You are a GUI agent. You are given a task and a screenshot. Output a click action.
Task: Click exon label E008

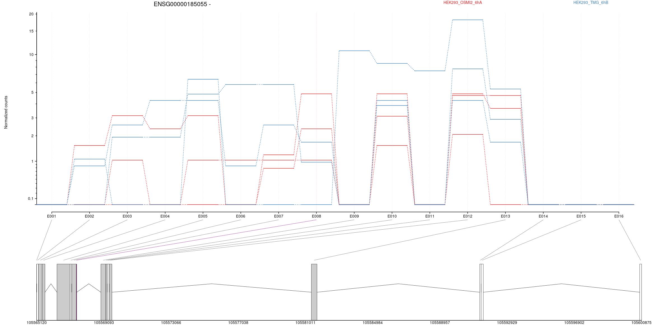click(316, 216)
